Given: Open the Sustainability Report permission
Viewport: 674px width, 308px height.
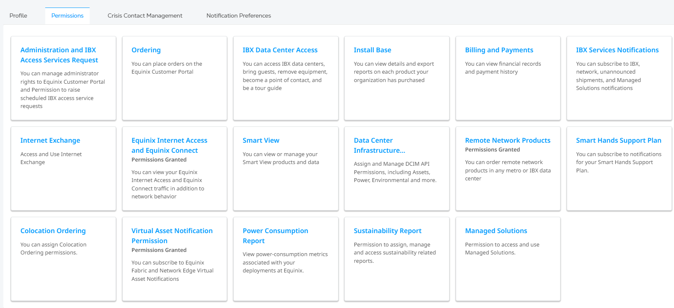Looking at the screenshot, I should click(x=387, y=231).
